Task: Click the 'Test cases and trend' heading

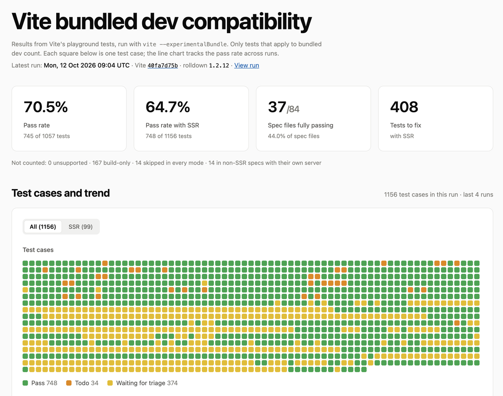Action: (61, 193)
